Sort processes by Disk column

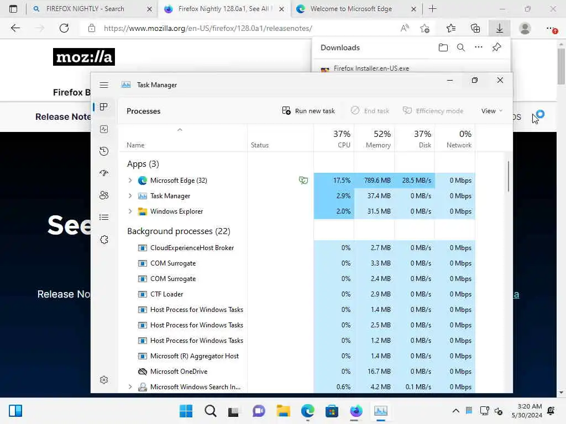point(415,139)
